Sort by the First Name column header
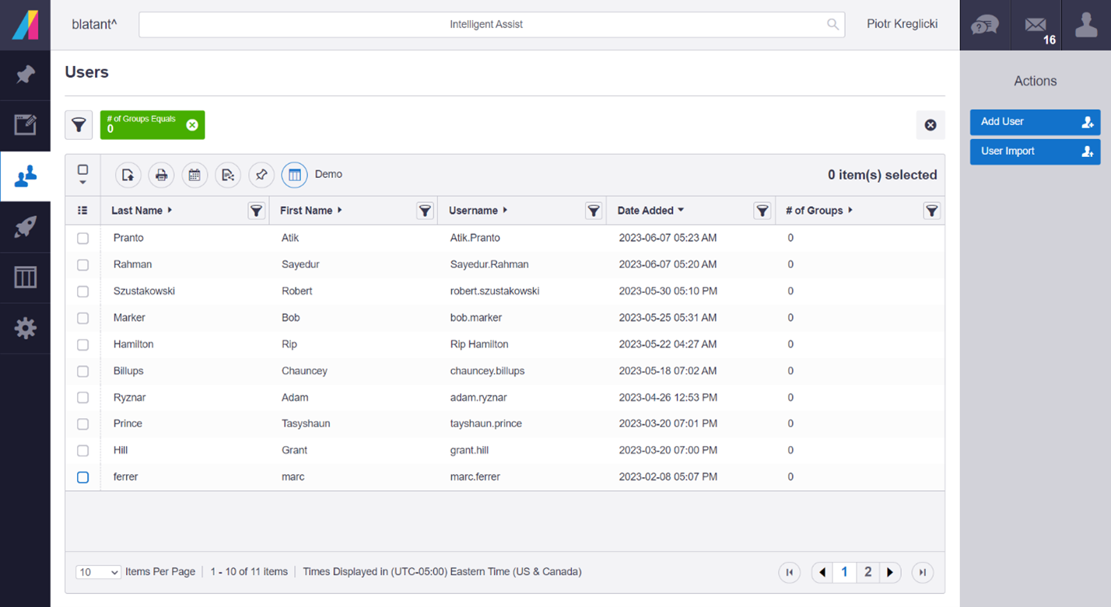Viewport: 1111px width, 607px height. tap(311, 211)
